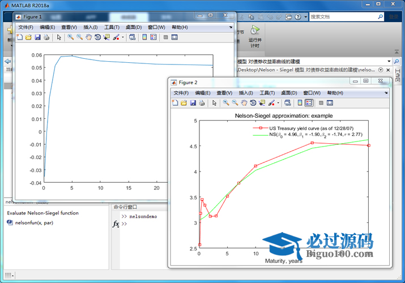Click Link Plot icon in Figure 2
The image size is (405, 283).
point(288,103)
